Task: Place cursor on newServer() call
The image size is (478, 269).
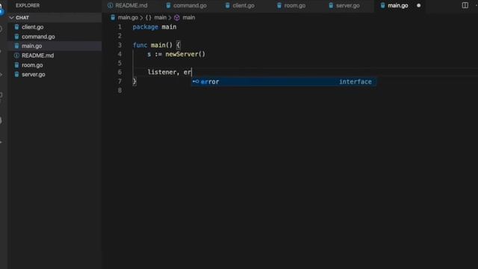Action: pos(185,55)
